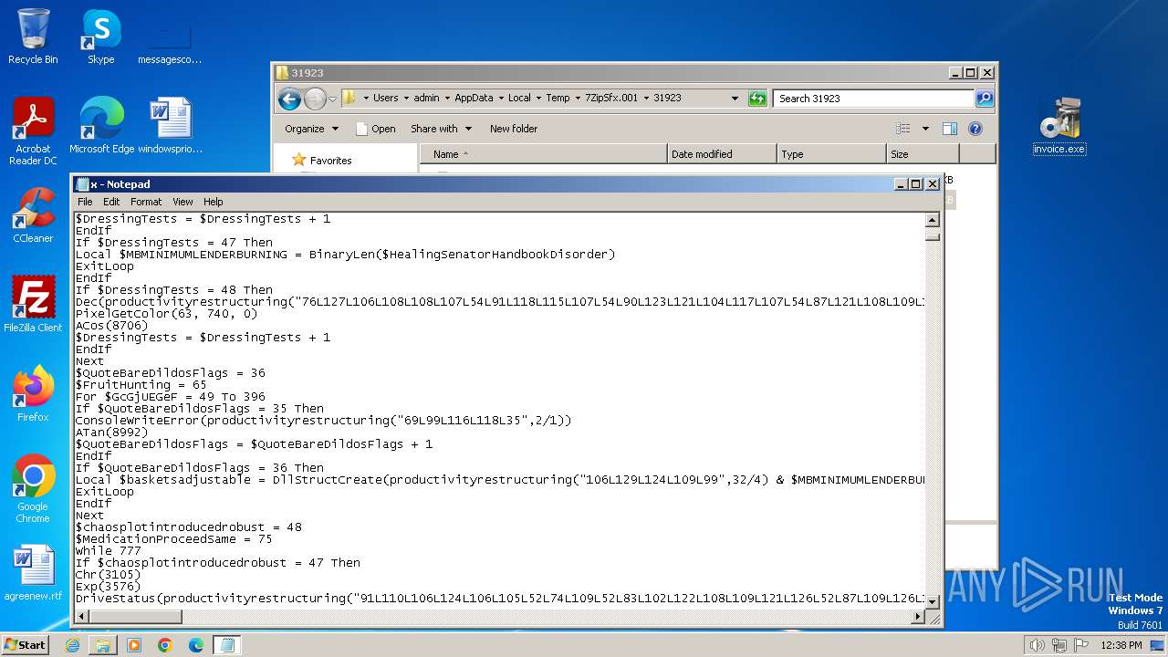Open the CCleaner desktop icon
This screenshot has height=657, width=1168.
(x=33, y=215)
